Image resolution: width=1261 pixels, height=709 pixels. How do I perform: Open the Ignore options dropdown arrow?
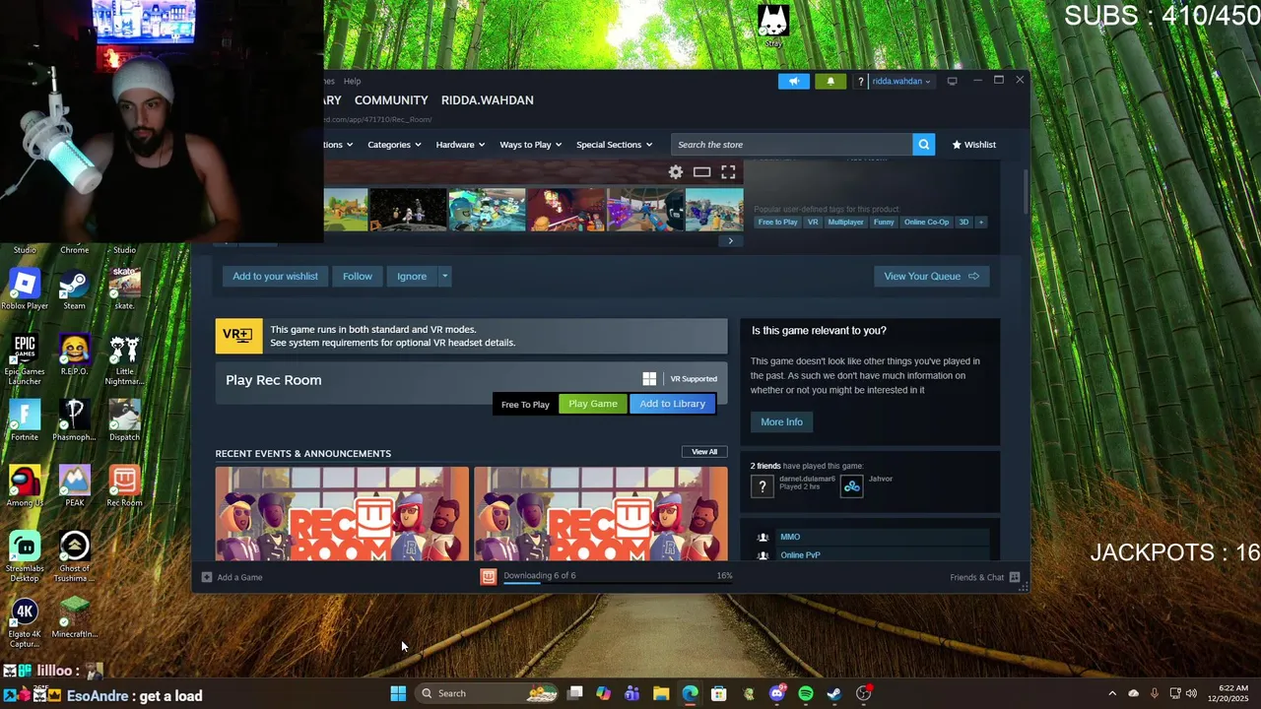pos(444,276)
